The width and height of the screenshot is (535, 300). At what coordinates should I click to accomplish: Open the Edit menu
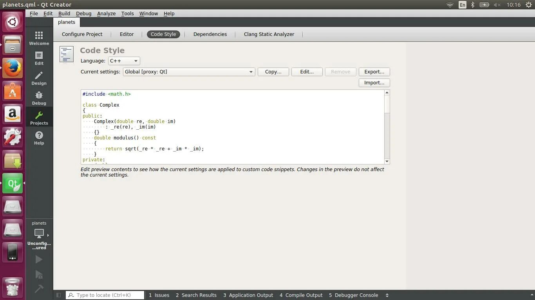48,13
